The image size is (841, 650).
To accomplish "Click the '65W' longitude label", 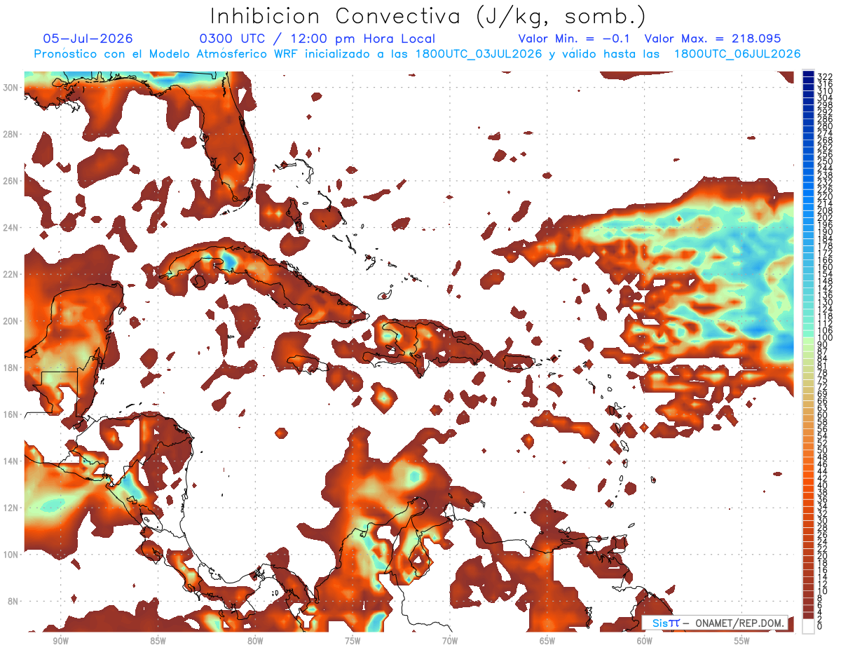I will pos(547,641).
